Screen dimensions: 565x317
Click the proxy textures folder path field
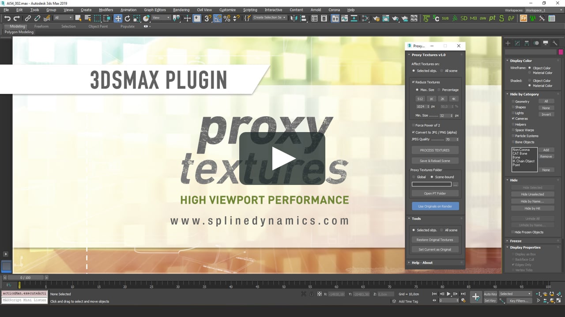coord(432,184)
